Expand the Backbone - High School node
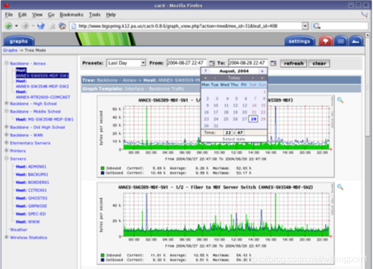The image size is (373, 269). pyautogui.click(x=7, y=103)
